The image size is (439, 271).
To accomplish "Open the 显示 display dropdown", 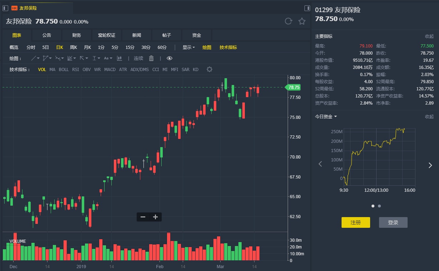I will [x=188, y=47].
